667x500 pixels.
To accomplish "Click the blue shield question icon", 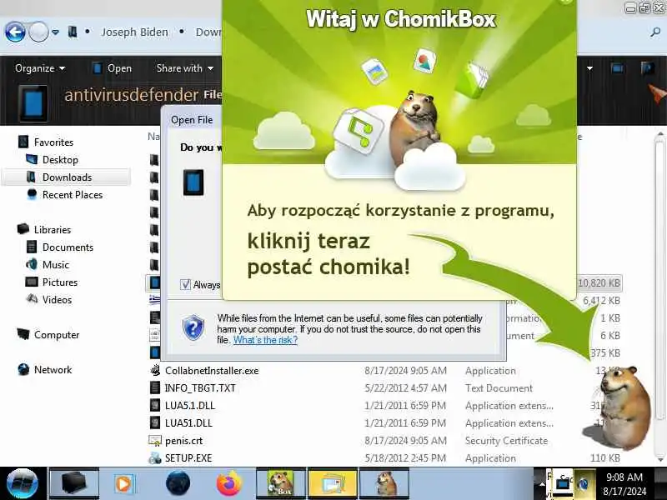I will (193, 327).
